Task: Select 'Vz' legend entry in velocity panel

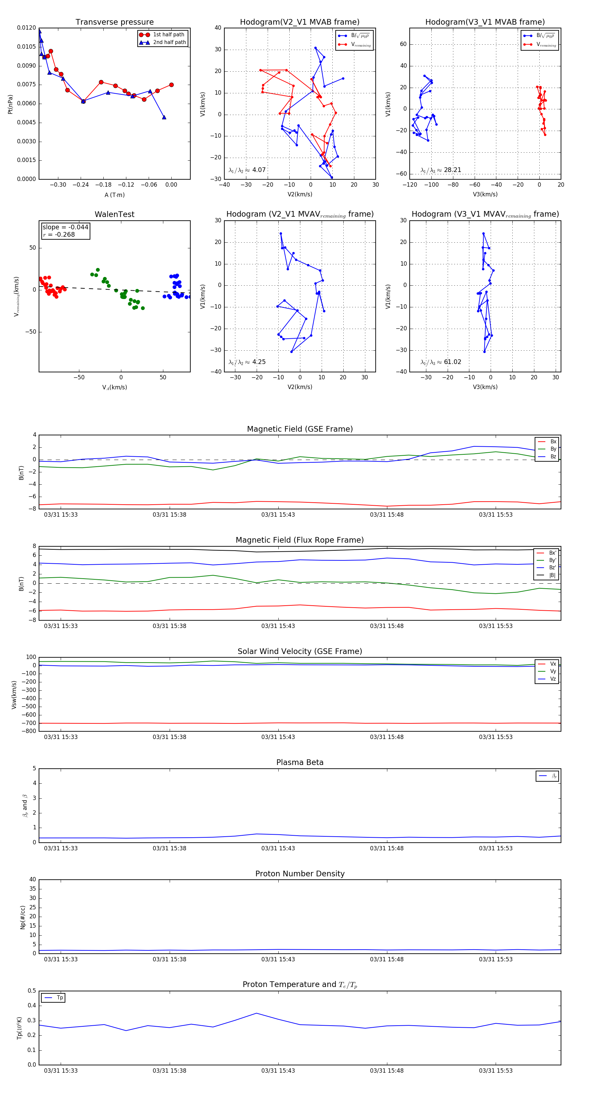Action: [x=547, y=679]
